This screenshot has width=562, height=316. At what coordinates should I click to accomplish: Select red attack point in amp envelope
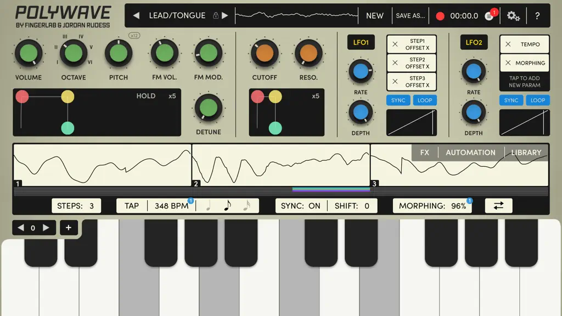(x=22, y=97)
